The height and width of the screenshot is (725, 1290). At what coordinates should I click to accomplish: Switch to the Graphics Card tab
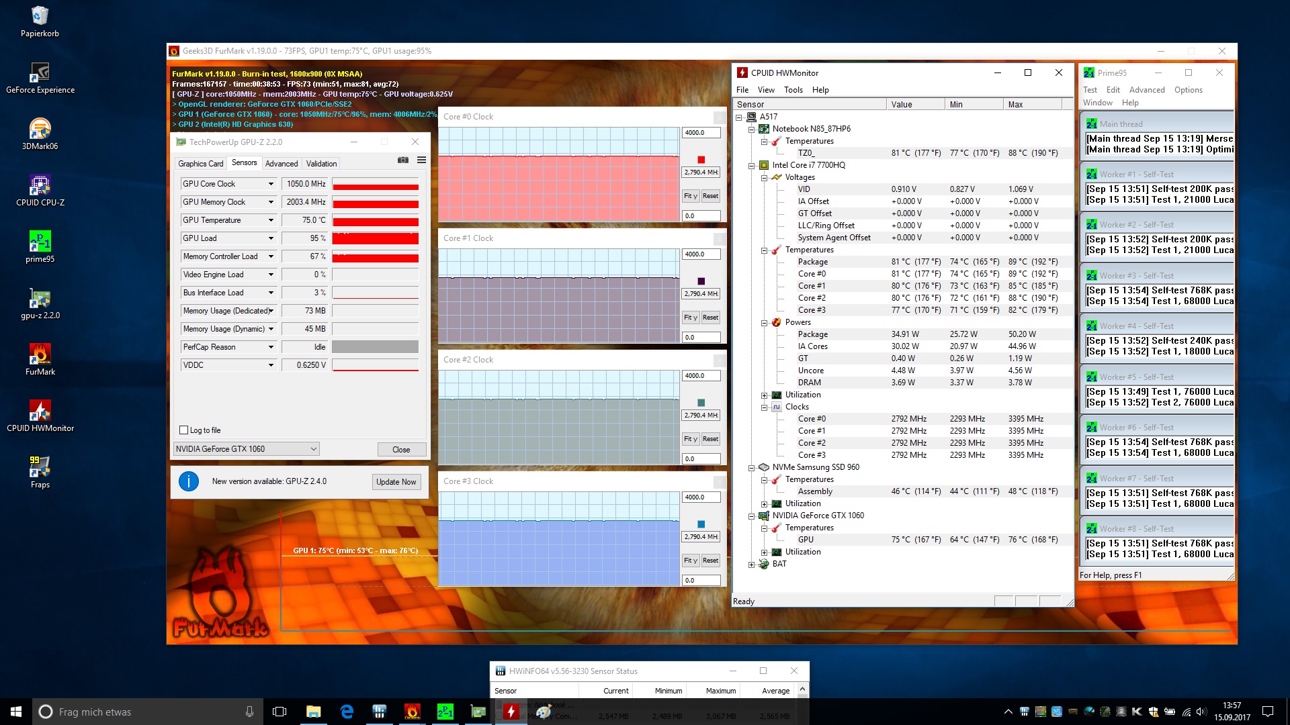[200, 164]
